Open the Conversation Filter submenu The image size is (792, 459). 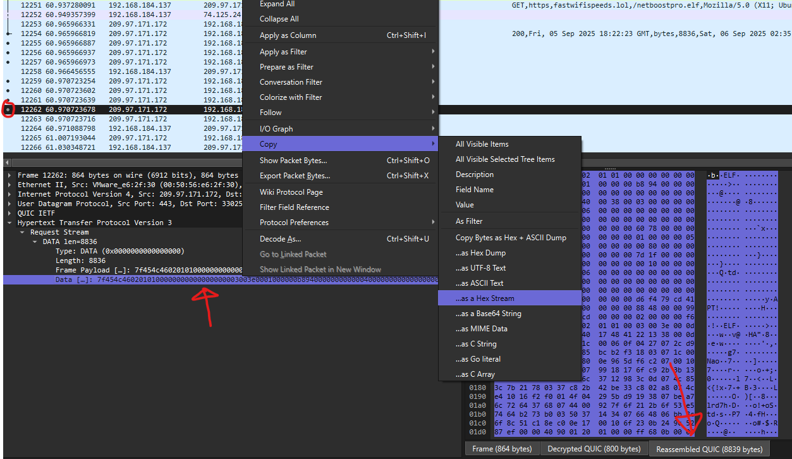coord(340,82)
